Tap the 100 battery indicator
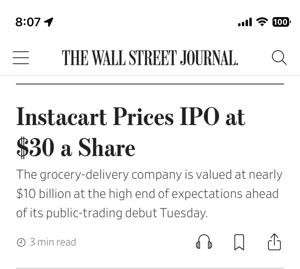 coord(282,22)
